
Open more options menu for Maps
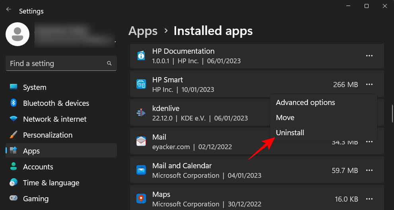(x=369, y=199)
